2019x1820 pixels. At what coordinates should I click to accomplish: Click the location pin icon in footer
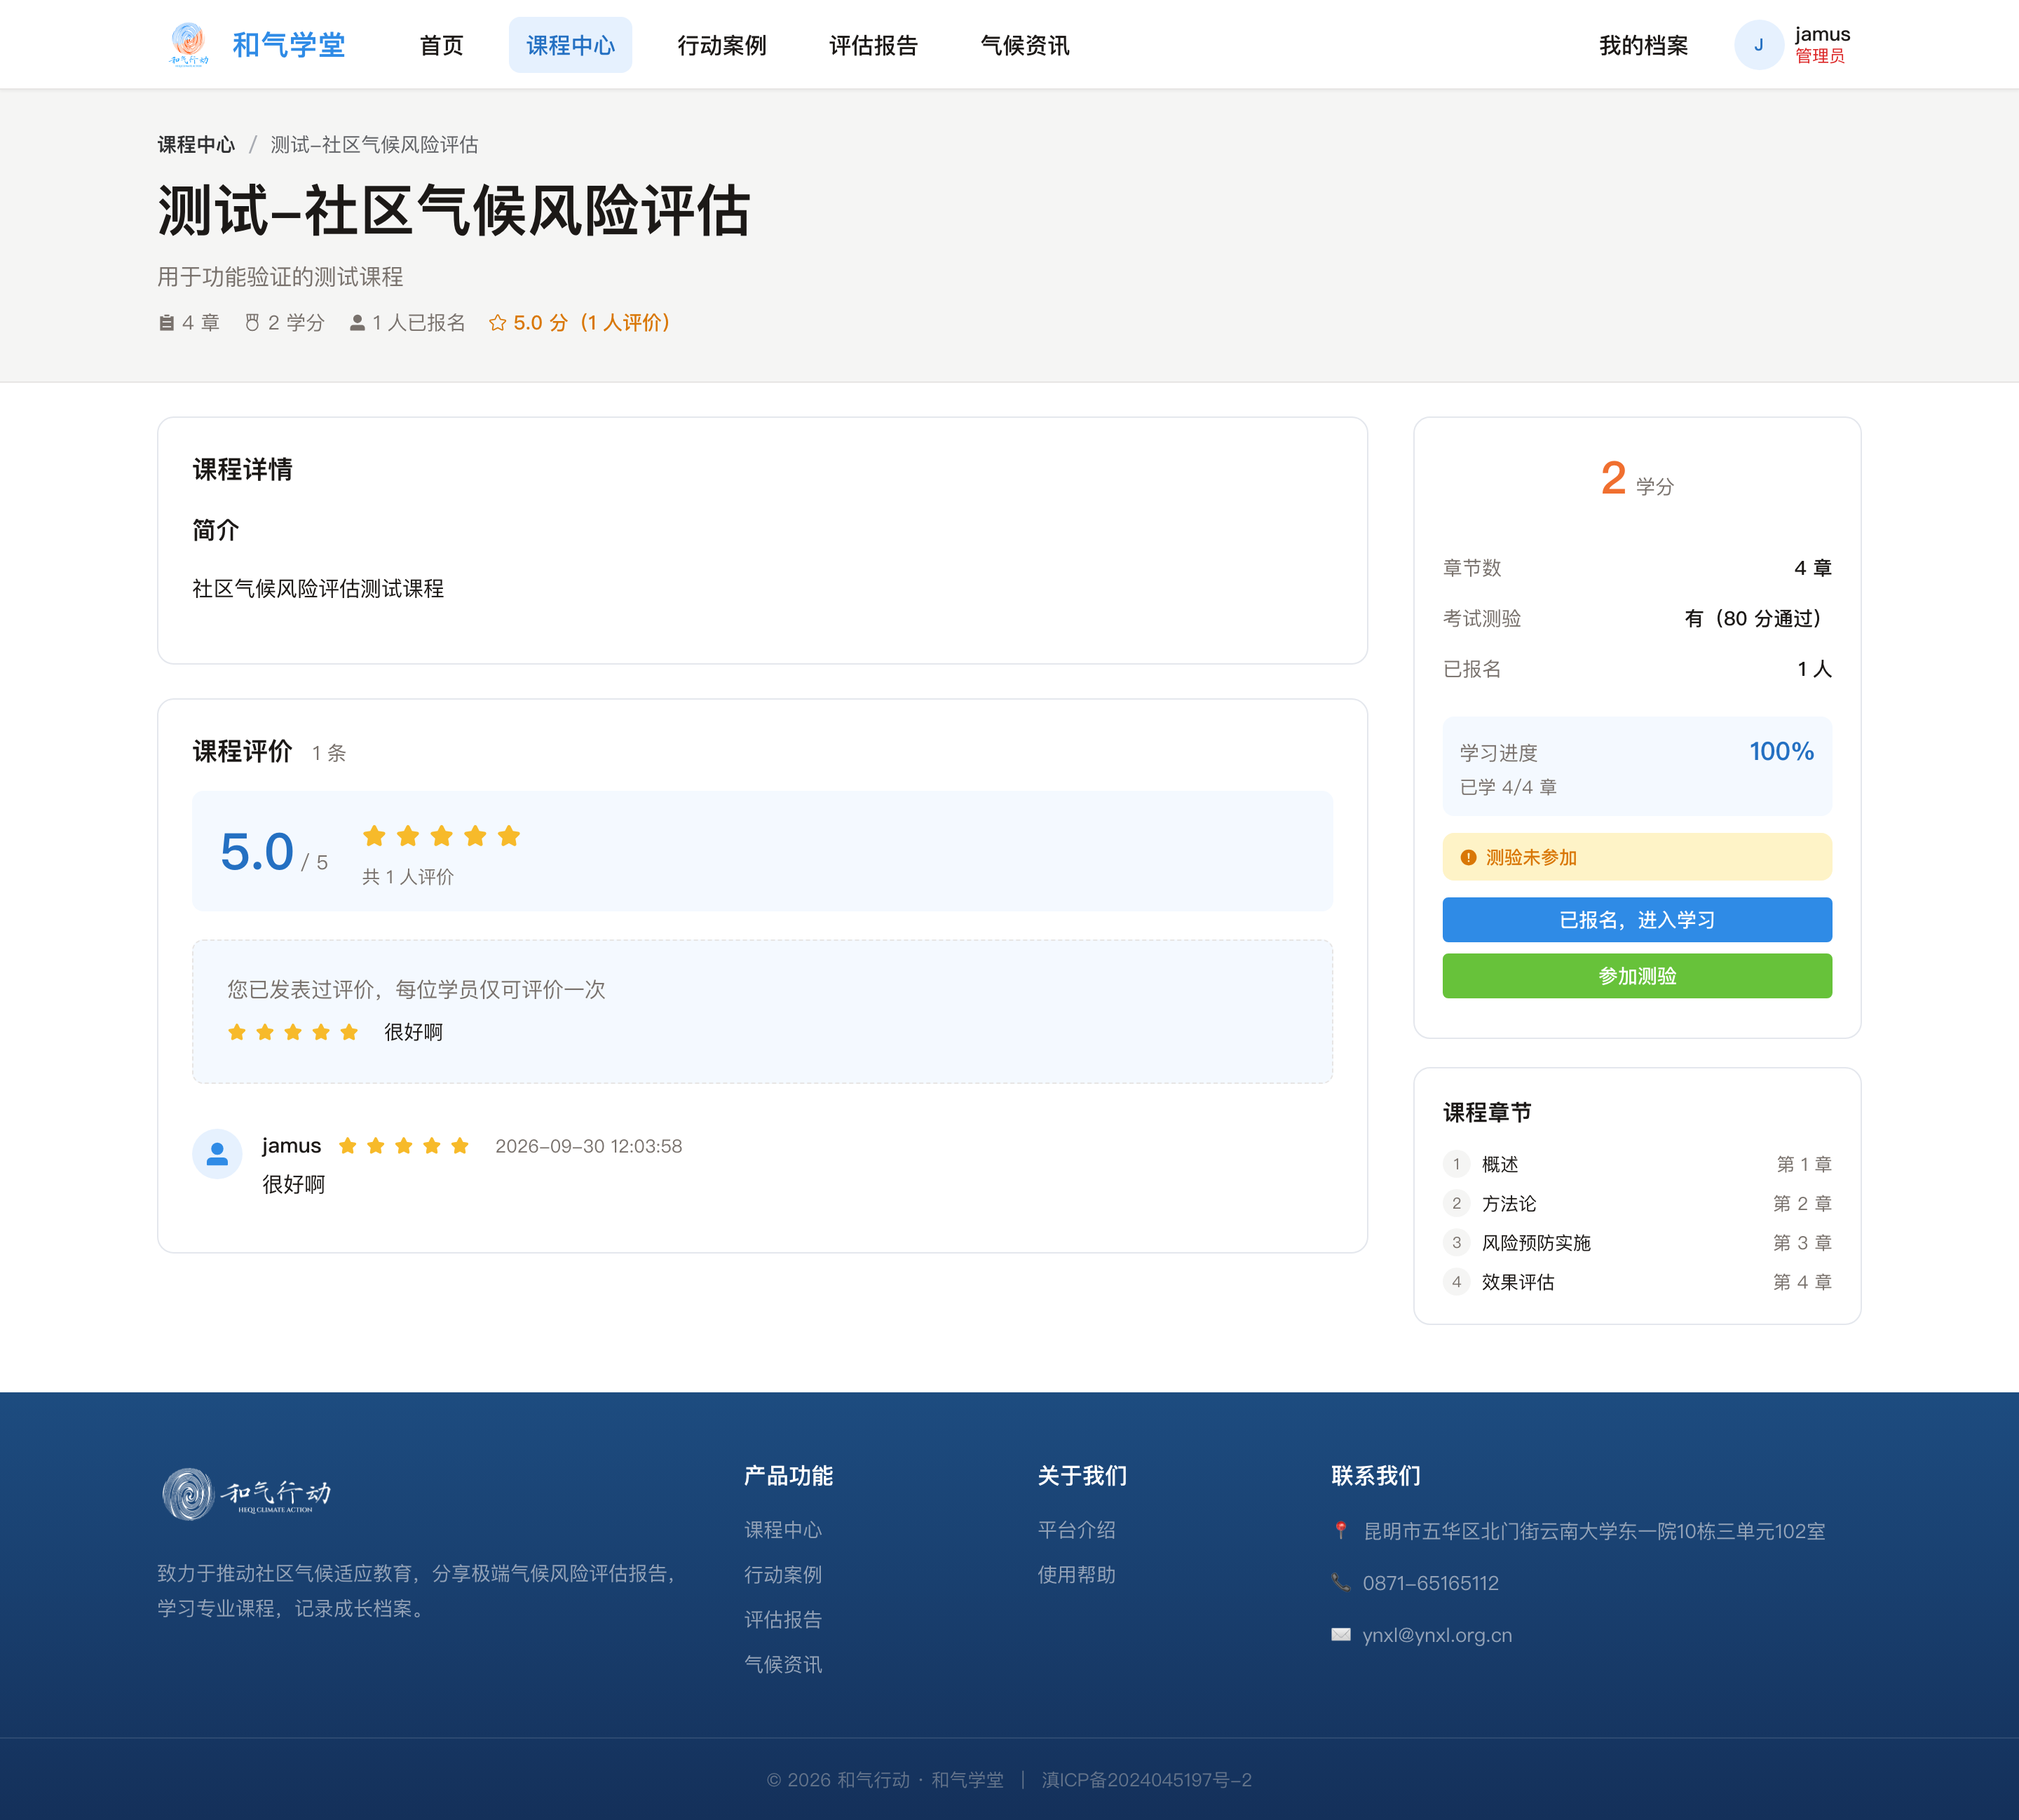tap(1341, 1531)
